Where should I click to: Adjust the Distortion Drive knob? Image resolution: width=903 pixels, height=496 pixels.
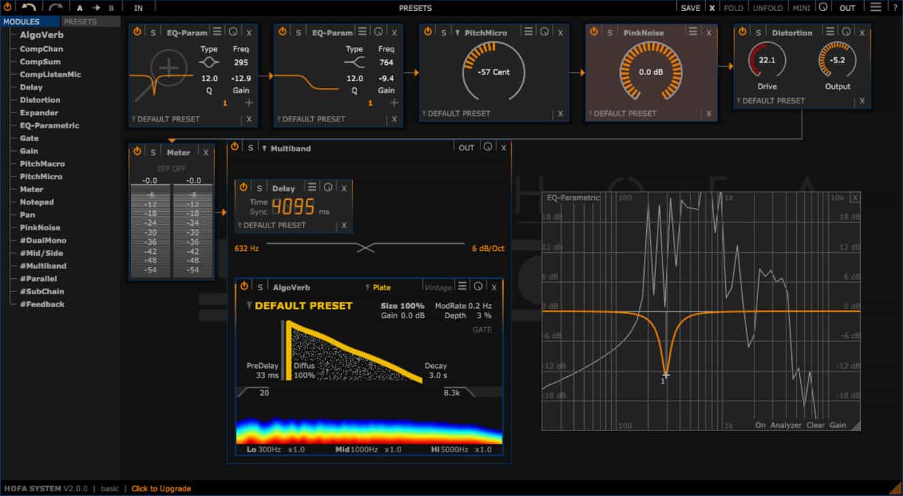[767, 61]
